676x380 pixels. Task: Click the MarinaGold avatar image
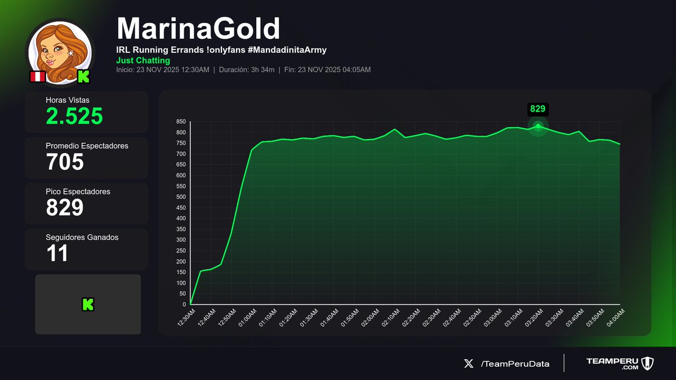click(60, 52)
